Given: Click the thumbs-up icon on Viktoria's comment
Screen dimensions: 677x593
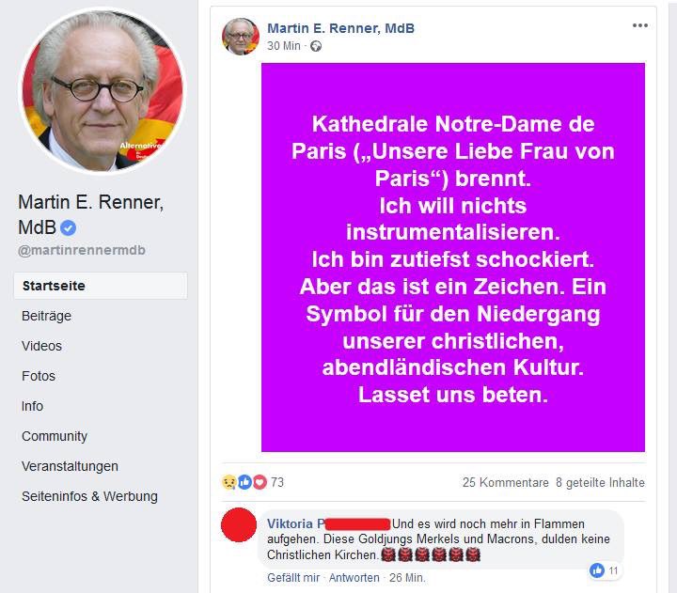Looking at the screenshot, I should click(597, 570).
